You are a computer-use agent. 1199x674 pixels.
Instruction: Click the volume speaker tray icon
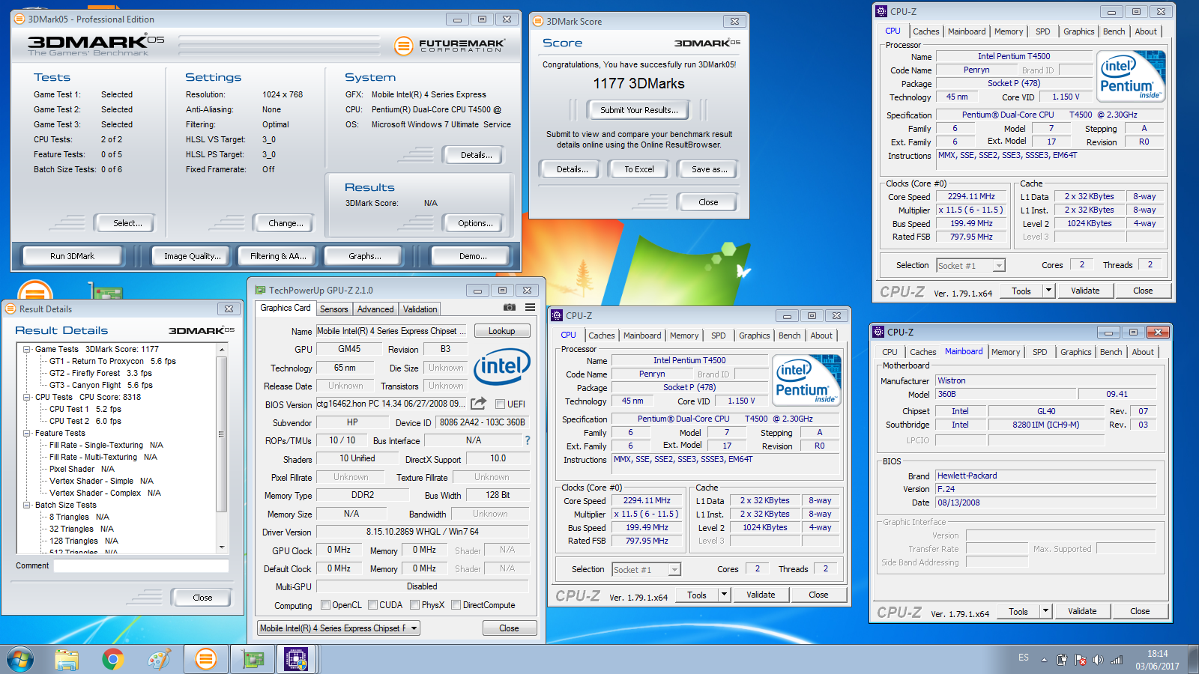[1098, 660]
